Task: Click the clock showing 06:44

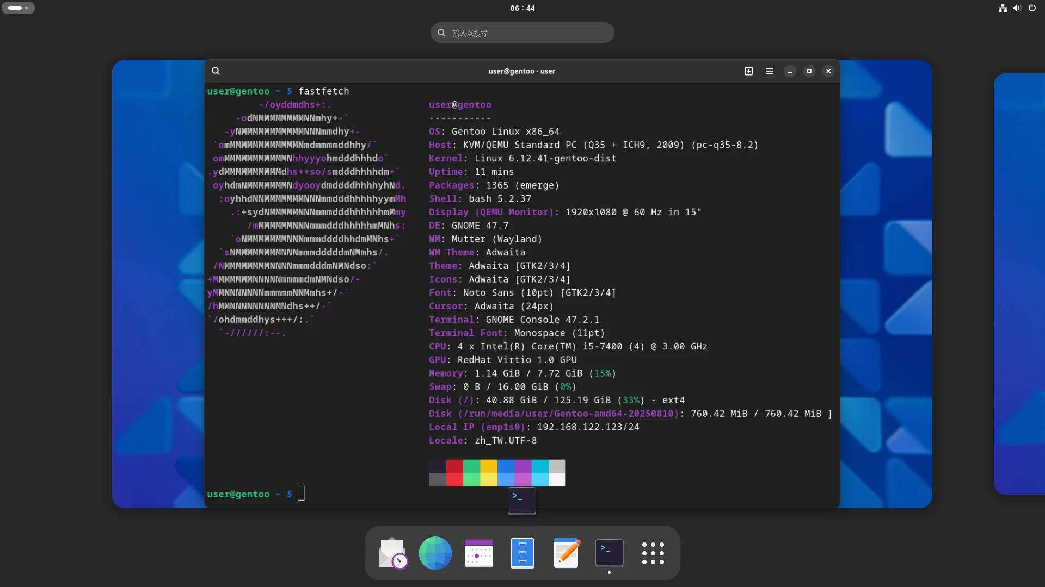Action: click(522, 8)
